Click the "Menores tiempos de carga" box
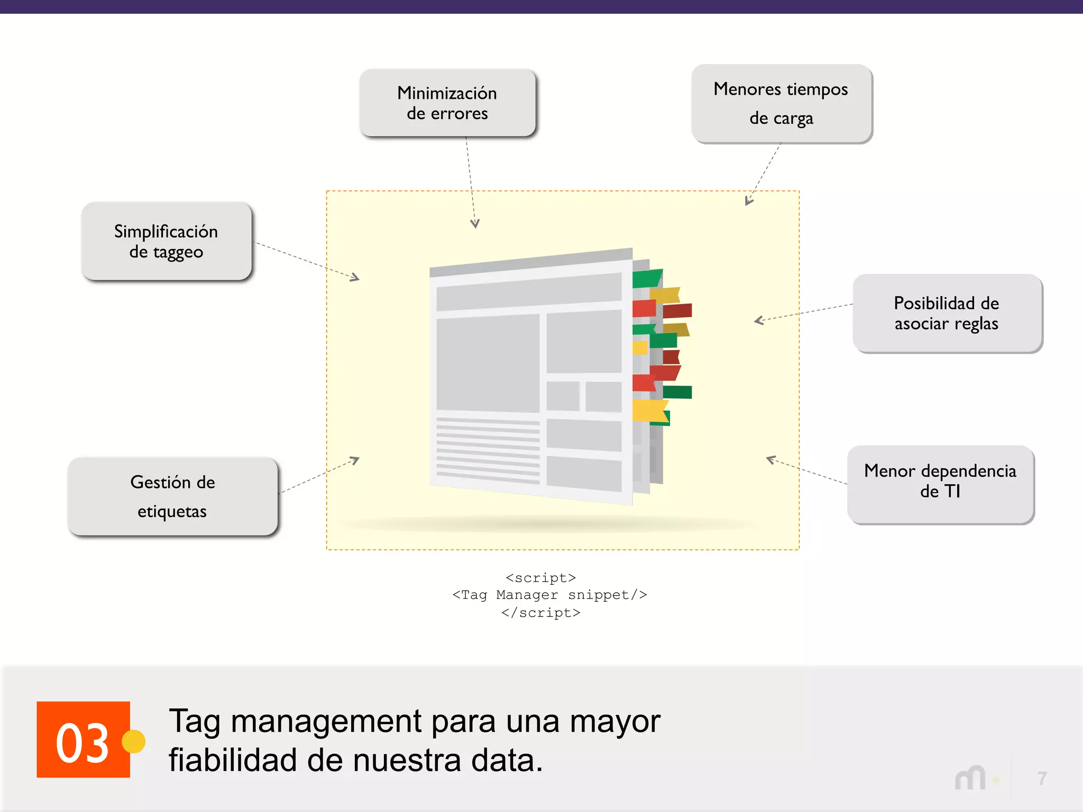Viewport: 1083px width, 812px height. click(781, 104)
